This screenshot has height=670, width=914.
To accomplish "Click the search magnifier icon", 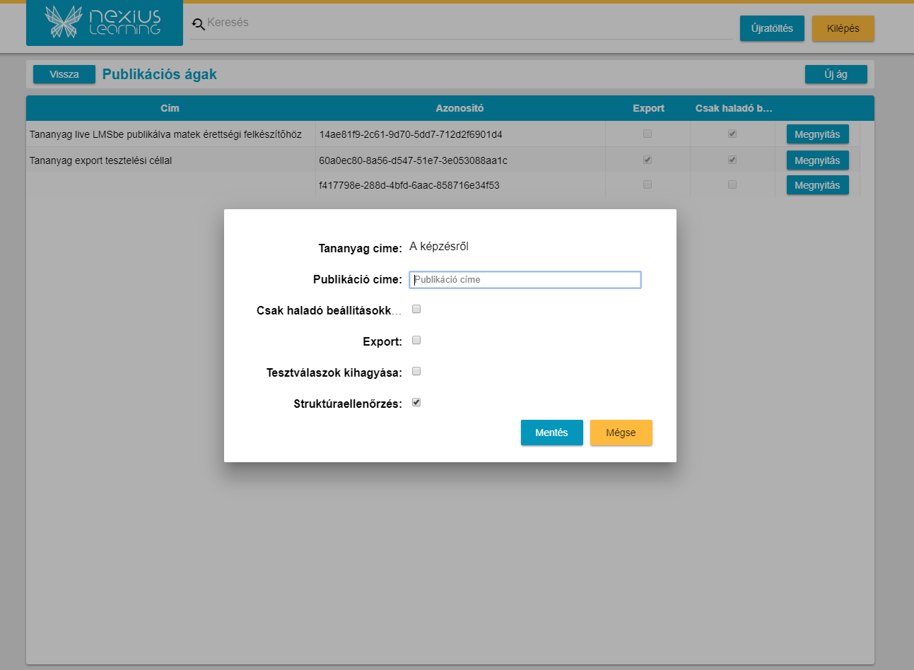I will coord(198,24).
